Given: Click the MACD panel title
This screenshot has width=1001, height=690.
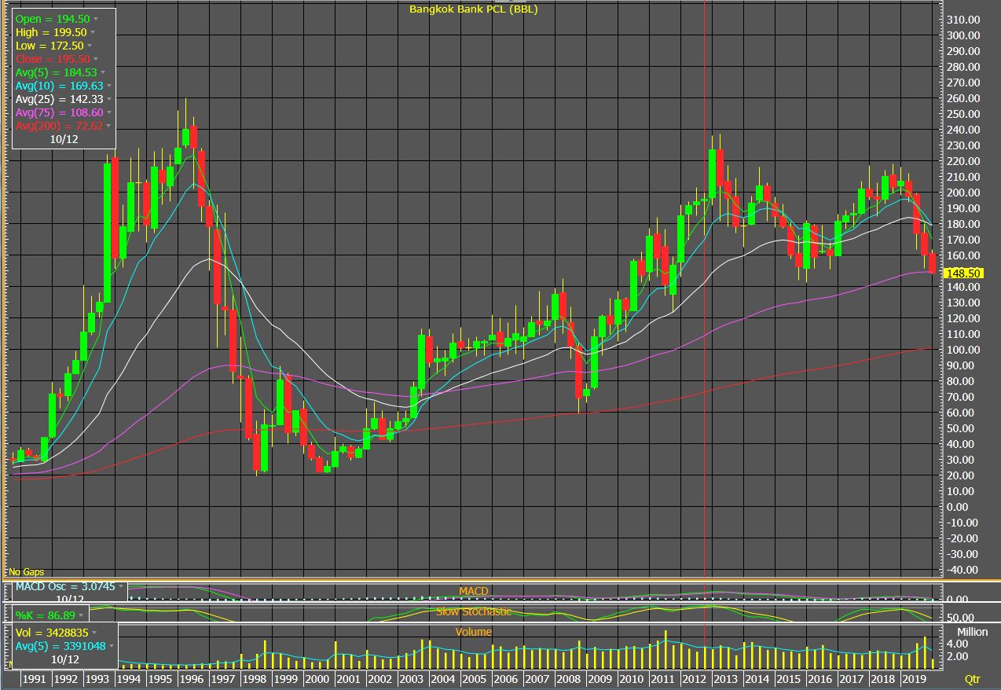Looking at the screenshot, I should [474, 591].
